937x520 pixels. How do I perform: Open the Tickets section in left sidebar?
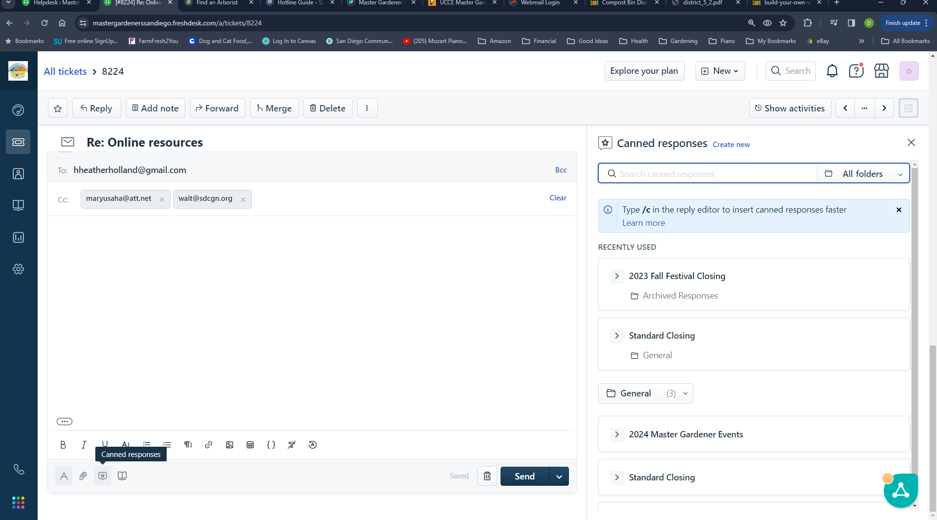(18, 142)
